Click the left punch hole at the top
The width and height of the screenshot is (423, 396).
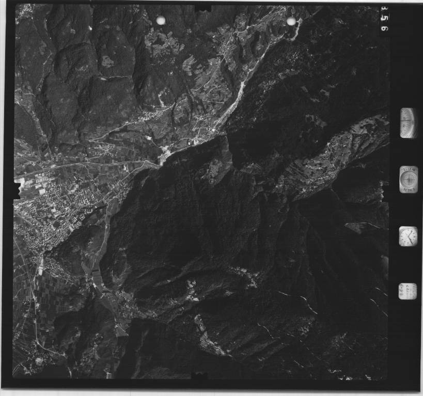tap(161, 20)
